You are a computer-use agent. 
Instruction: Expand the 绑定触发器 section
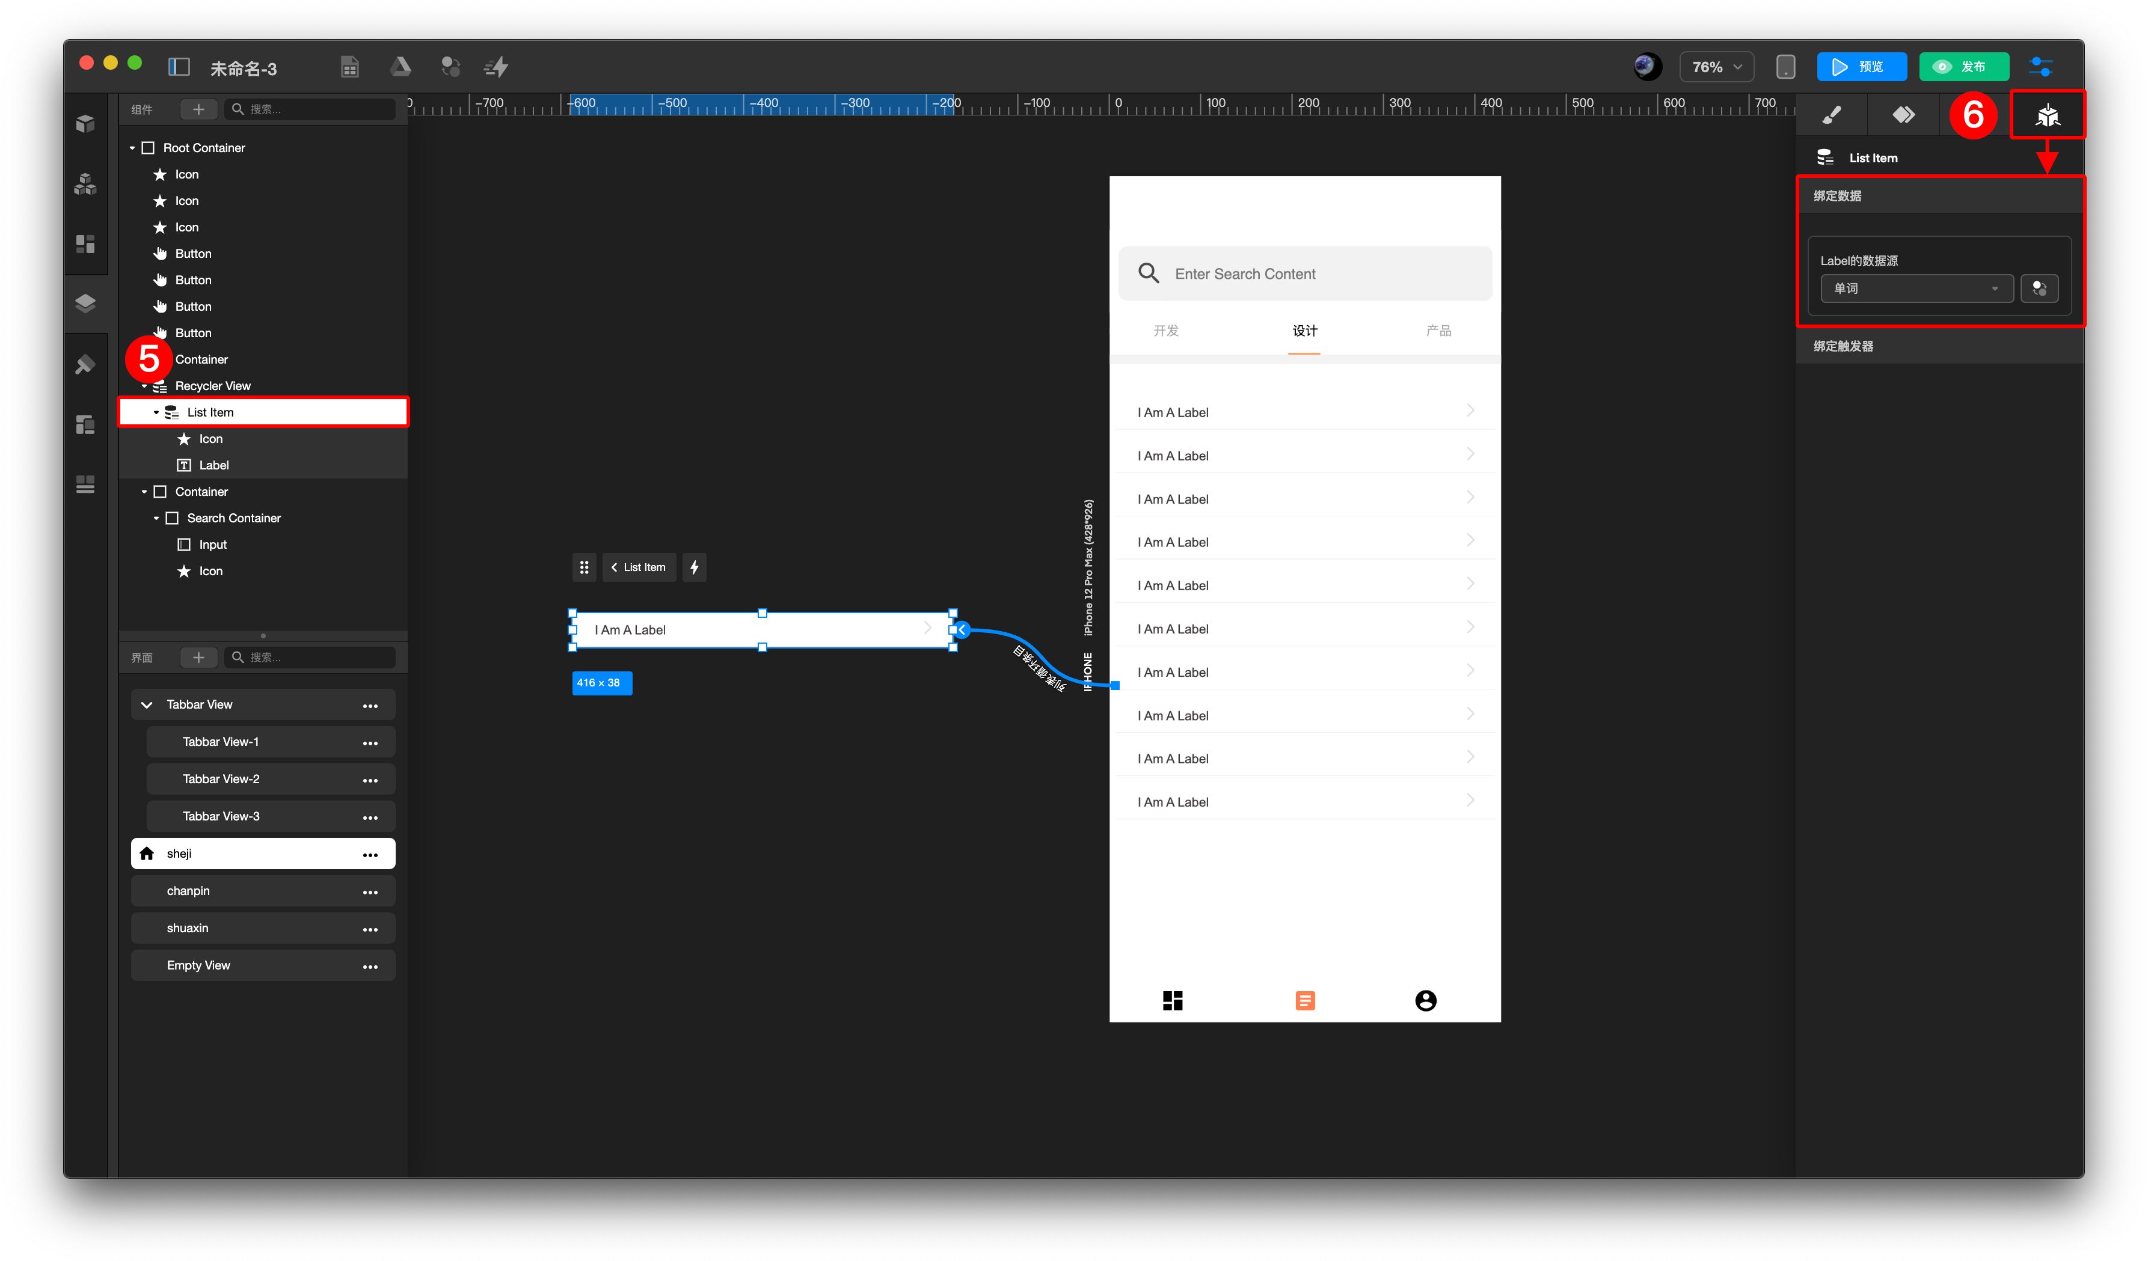(x=1939, y=346)
